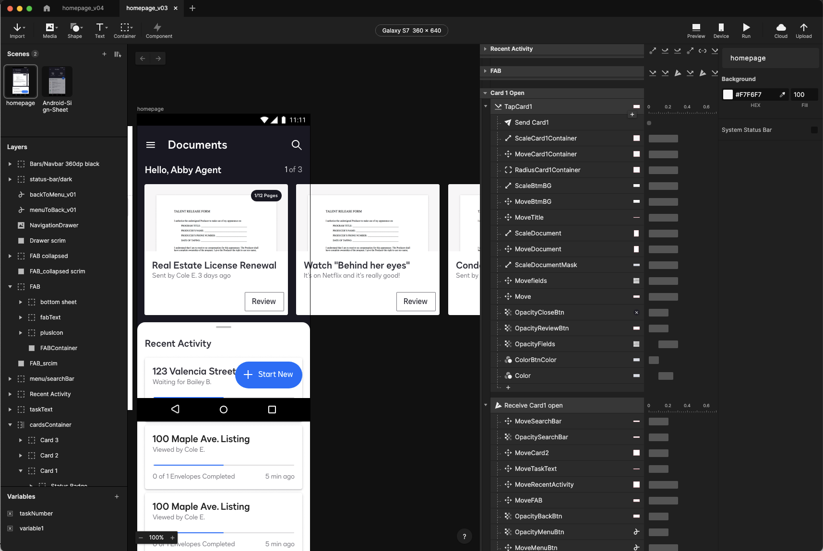The height and width of the screenshot is (551, 823).
Task: Tap the Android back navigation triangle
Action: pyautogui.click(x=175, y=409)
